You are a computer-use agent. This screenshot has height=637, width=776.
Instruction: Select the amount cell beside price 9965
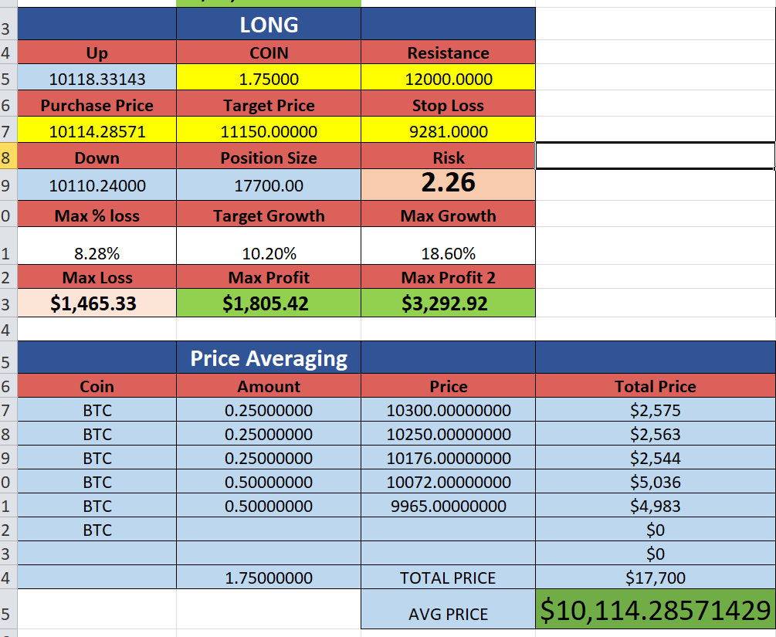pyautogui.click(x=269, y=505)
